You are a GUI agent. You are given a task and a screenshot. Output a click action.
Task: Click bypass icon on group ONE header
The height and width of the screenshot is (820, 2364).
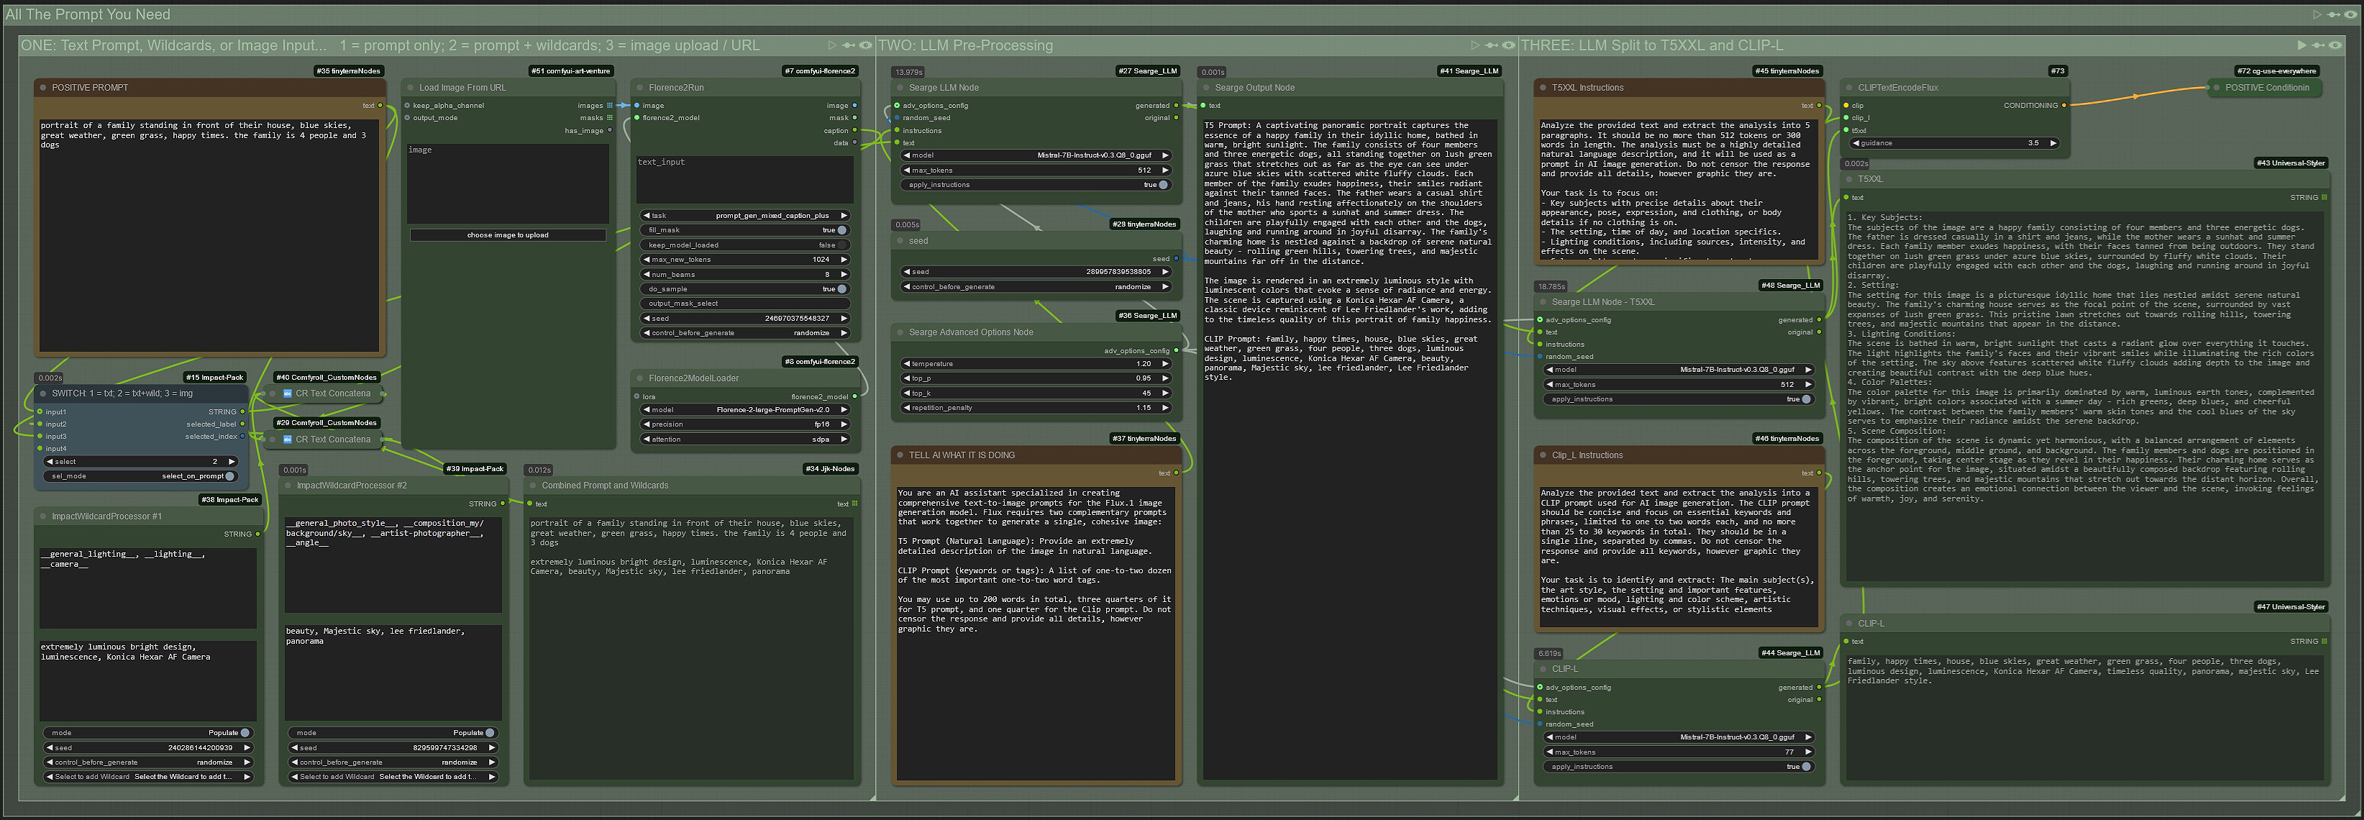point(849,45)
